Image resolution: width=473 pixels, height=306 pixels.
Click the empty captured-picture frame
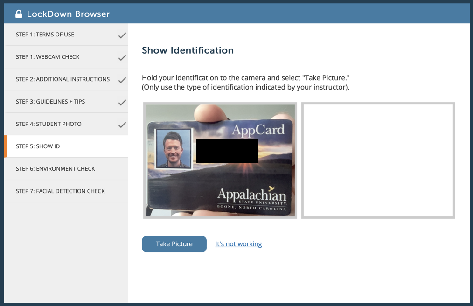tap(378, 160)
